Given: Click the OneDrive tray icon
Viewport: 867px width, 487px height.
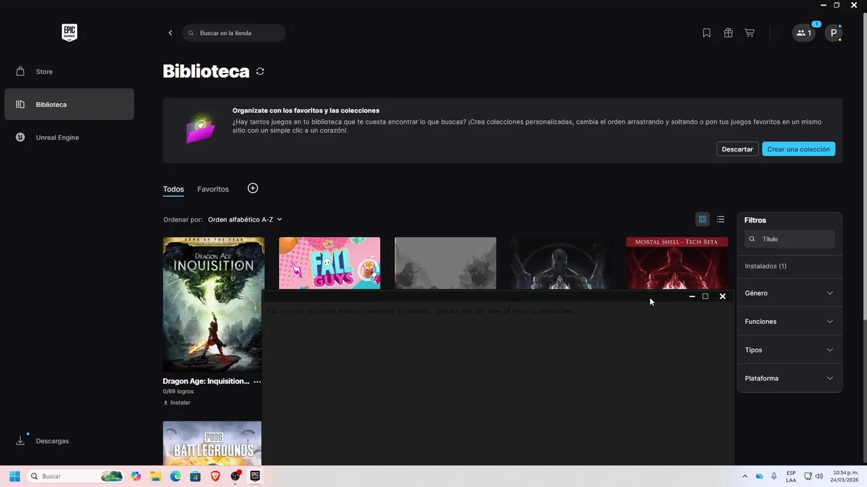Looking at the screenshot, I should (759, 476).
